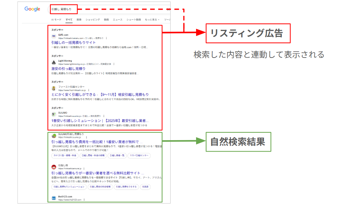Open the 激安の引っ越し見積り ad link
Screen dimensions: 357x205
(69, 69)
